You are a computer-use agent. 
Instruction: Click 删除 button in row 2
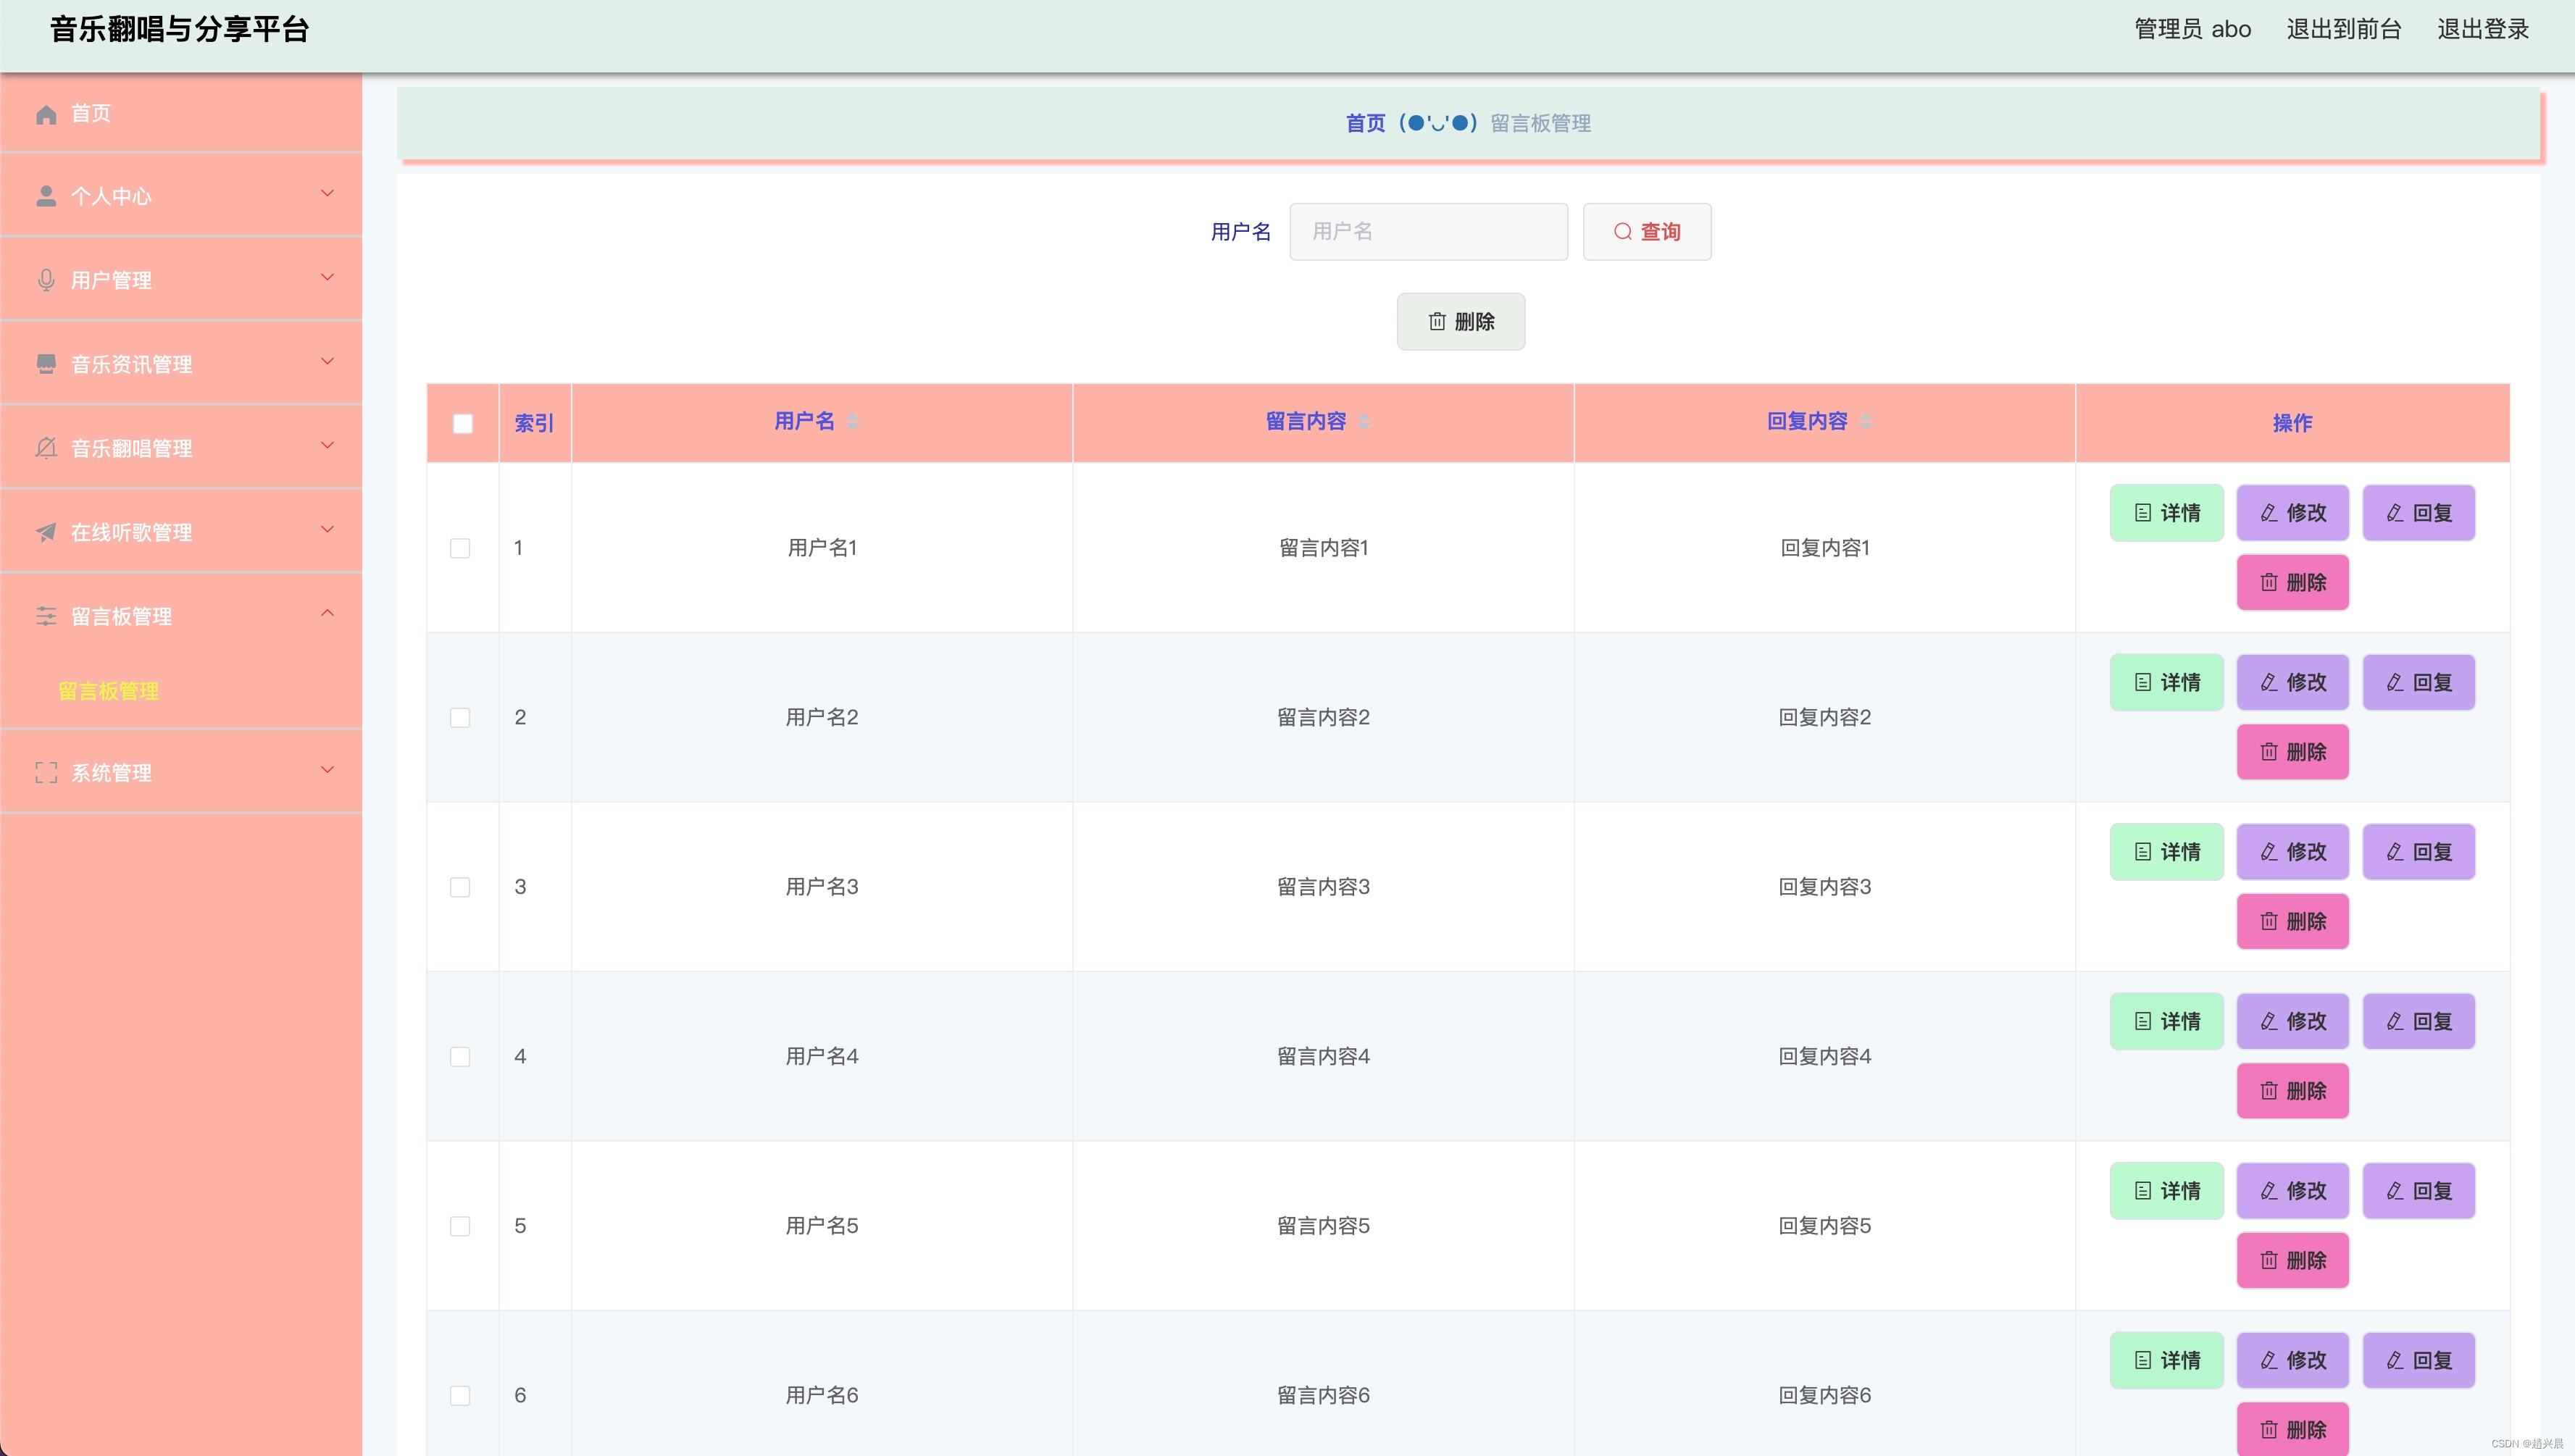point(2292,751)
